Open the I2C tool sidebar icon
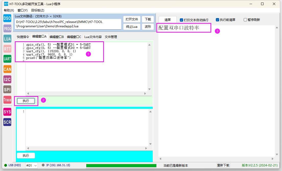Viewport: 282px width, 171px height. pos(7,79)
